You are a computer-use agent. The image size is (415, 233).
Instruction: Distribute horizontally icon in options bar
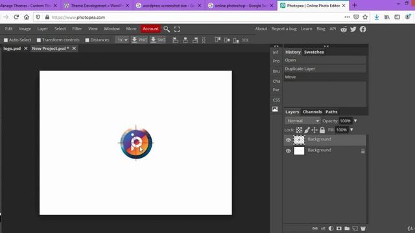pyautogui.click(x=204, y=40)
